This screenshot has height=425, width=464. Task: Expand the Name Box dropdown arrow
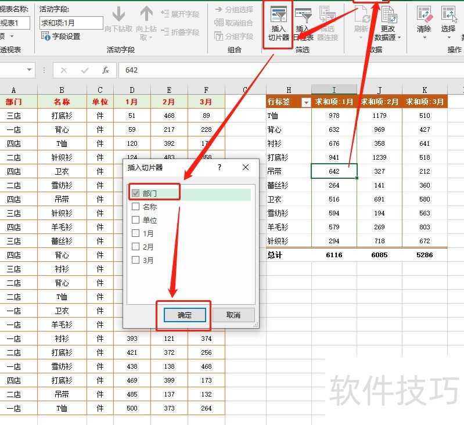click(x=30, y=70)
